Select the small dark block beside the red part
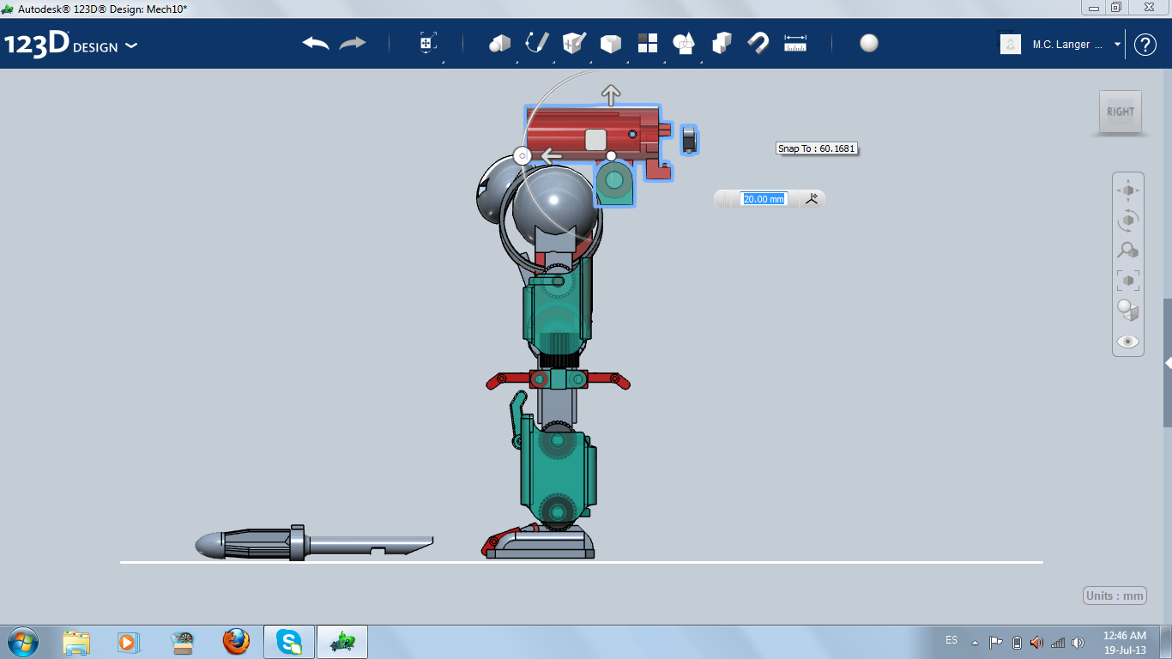This screenshot has height=659, width=1172. point(689,139)
